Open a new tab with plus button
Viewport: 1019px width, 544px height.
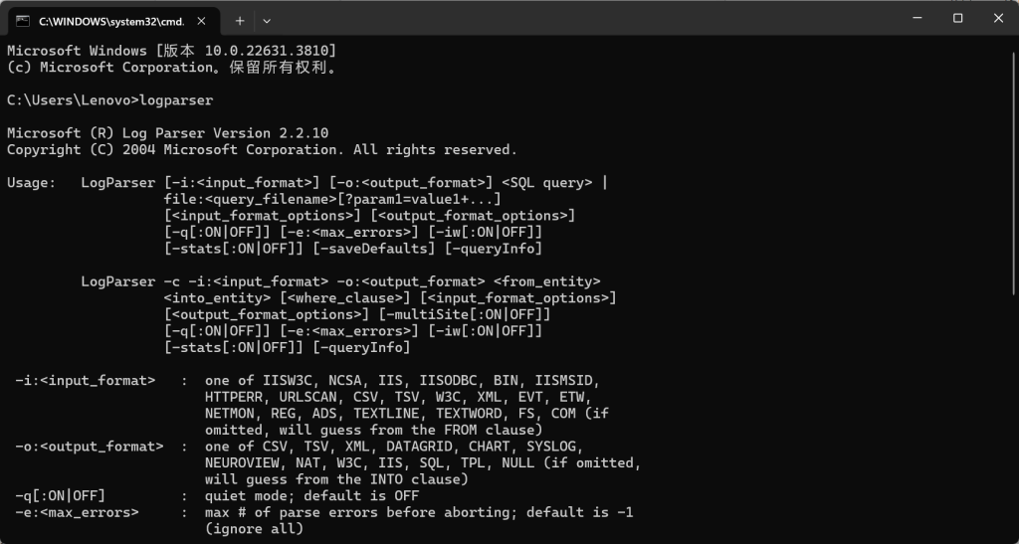point(240,20)
